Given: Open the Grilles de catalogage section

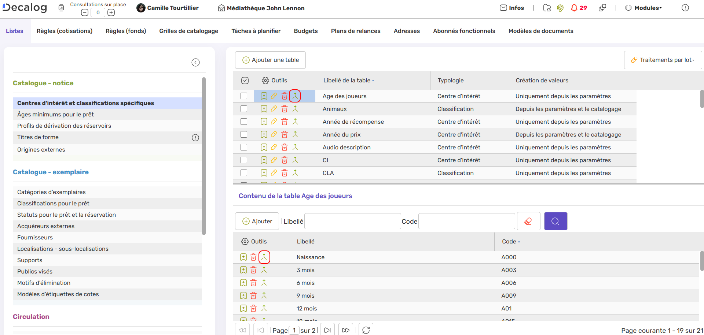Looking at the screenshot, I should 188,31.
